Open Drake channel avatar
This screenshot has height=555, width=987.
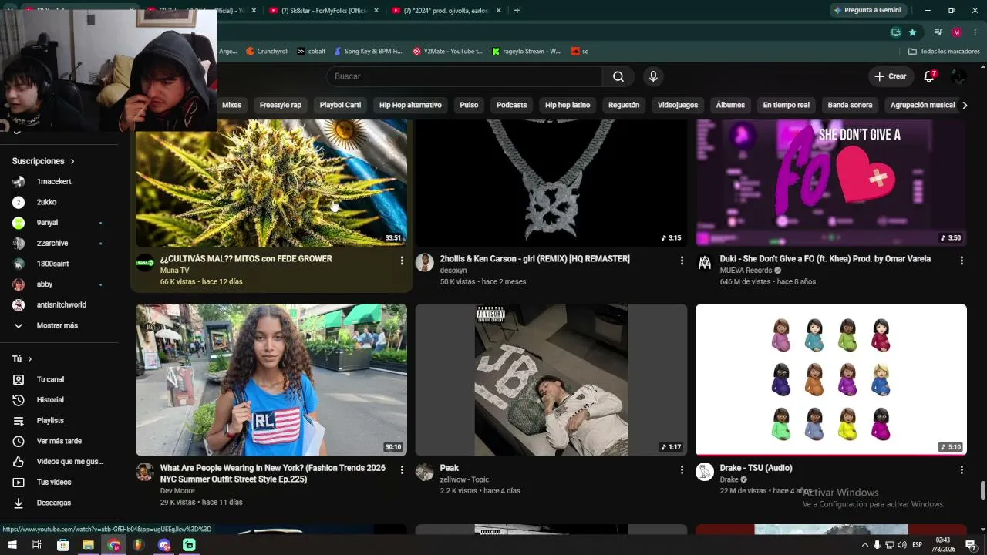click(705, 472)
